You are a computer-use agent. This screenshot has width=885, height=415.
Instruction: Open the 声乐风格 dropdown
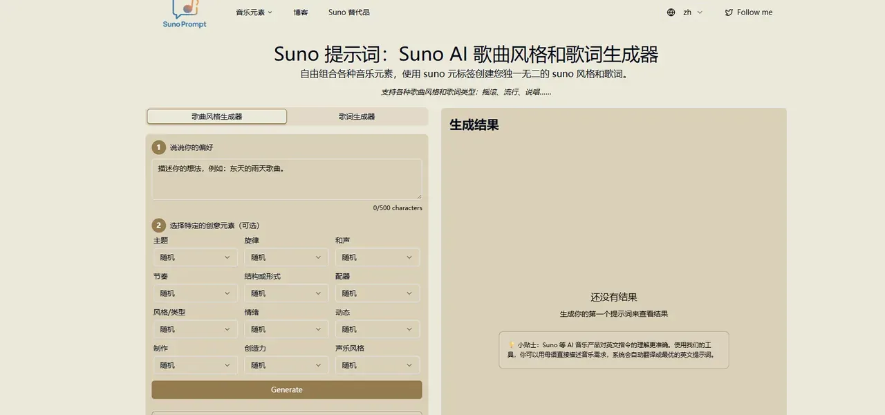(378, 365)
